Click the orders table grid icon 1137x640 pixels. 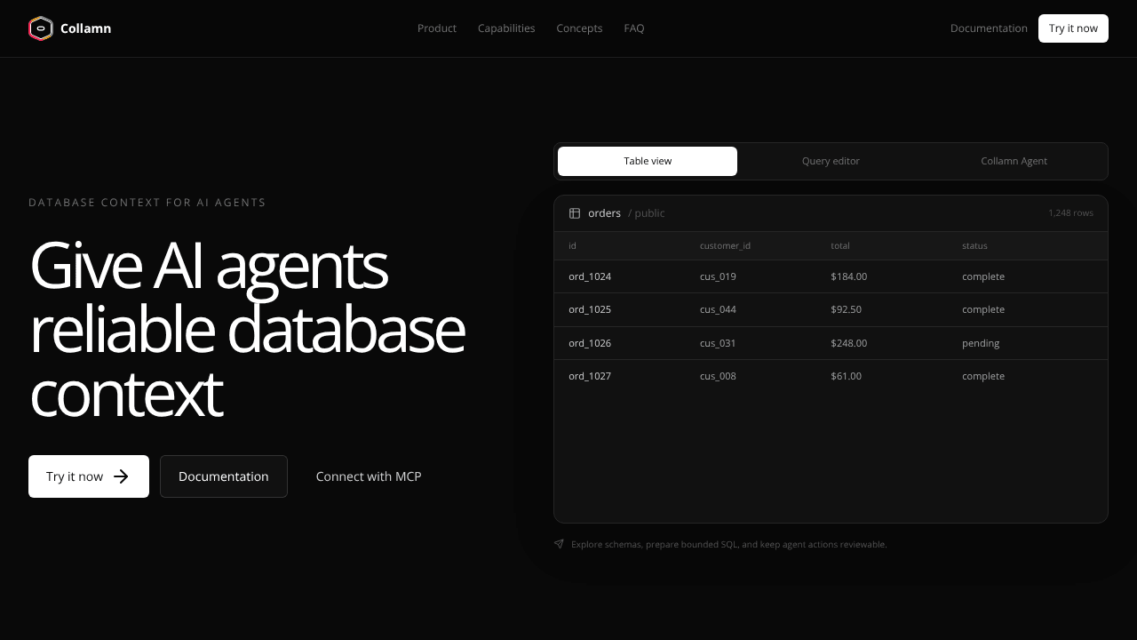(x=575, y=213)
